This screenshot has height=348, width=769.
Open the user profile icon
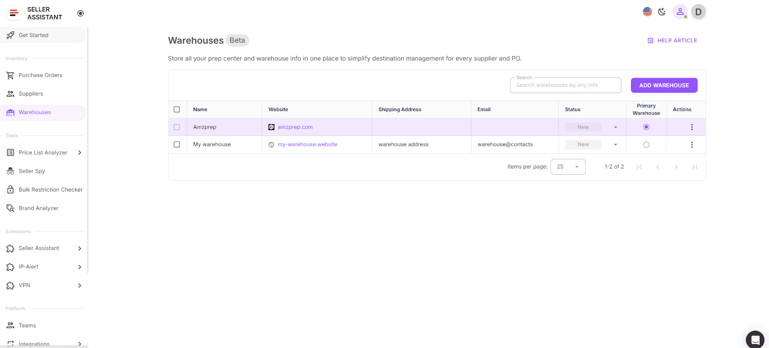click(680, 12)
